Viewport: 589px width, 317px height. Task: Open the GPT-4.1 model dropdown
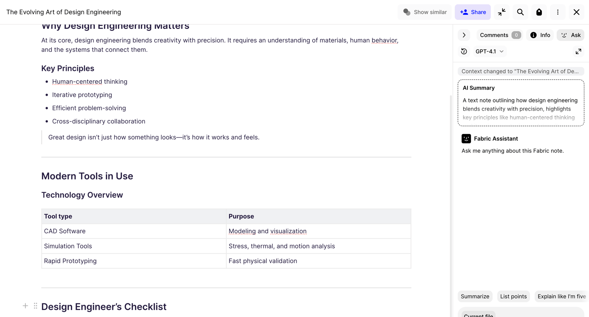(490, 51)
